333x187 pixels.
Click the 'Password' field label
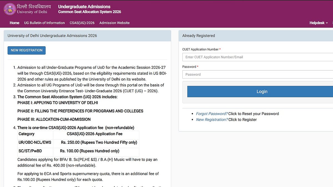[189, 67]
